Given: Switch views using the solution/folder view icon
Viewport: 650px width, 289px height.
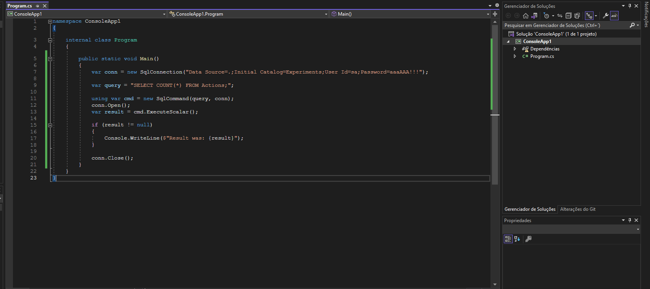Looking at the screenshot, I should point(534,16).
